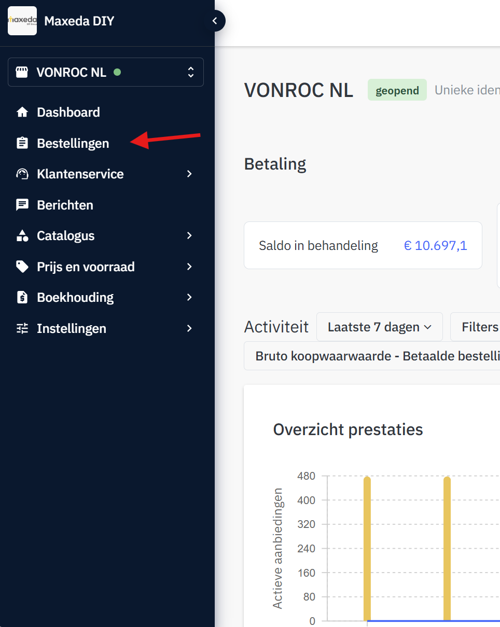Click the Bestellingen clipboard icon

pyautogui.click(x=22, y=143)
